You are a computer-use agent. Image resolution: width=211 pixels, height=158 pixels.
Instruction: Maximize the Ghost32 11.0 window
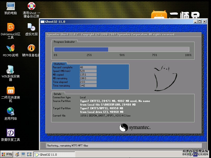pos(200,21)
